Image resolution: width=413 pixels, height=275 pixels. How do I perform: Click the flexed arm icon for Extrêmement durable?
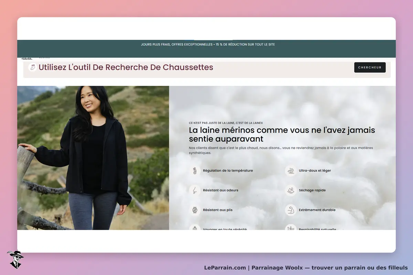291,210
